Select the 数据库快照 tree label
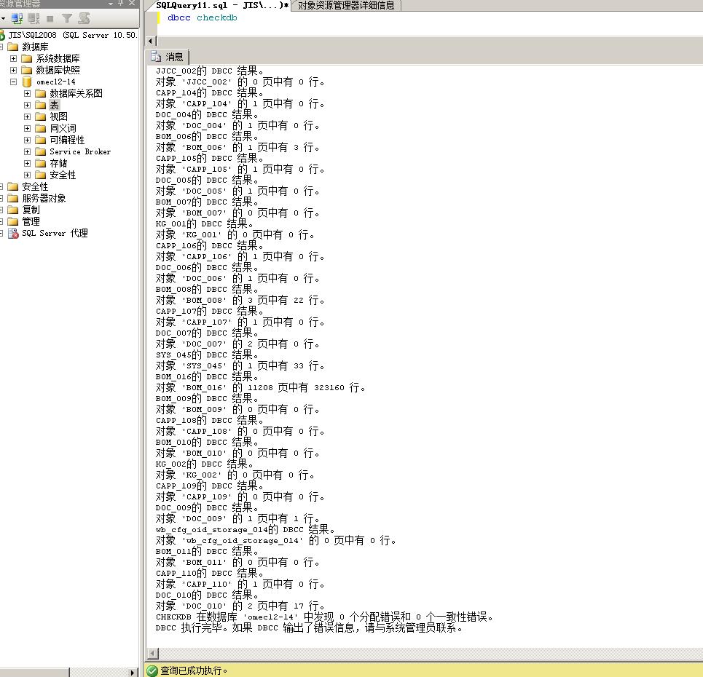Viewport: 703px width, 677px height. [58, 70]
